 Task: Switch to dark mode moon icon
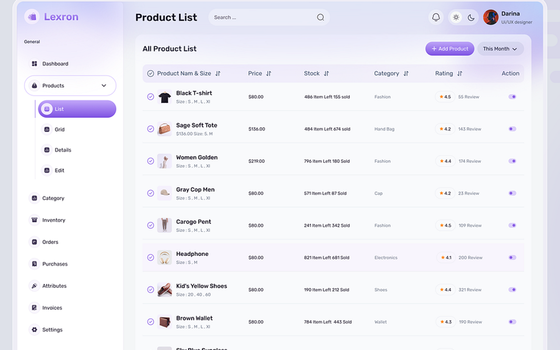coord(471,17)
